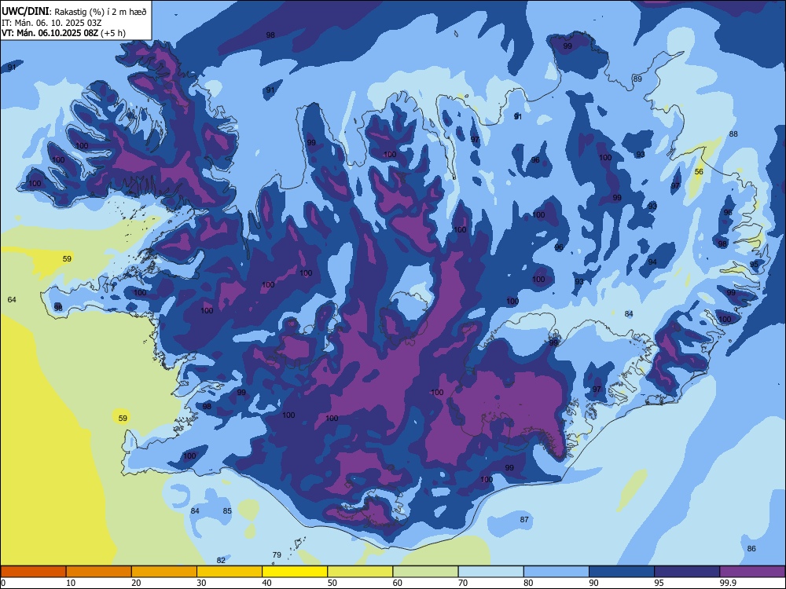Viewport: 786px width, 589px height.
Task: Click the yellow-green 50–60 legend swatch
Action: (x=360, y=572)
